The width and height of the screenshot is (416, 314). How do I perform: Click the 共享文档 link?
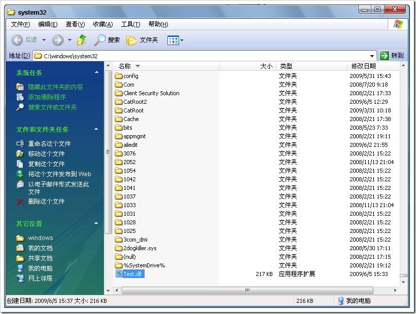pos(40,258)
